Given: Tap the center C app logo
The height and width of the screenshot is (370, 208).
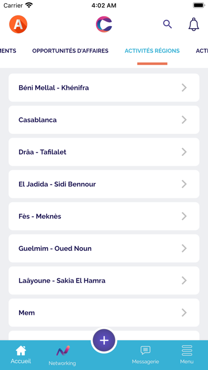Looking at the screenshot, I should pos(104,24).
